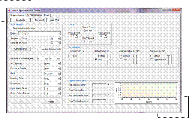This screenshot has height=118, width=189.
Task: Open the About tab
Action: point(46,15)
